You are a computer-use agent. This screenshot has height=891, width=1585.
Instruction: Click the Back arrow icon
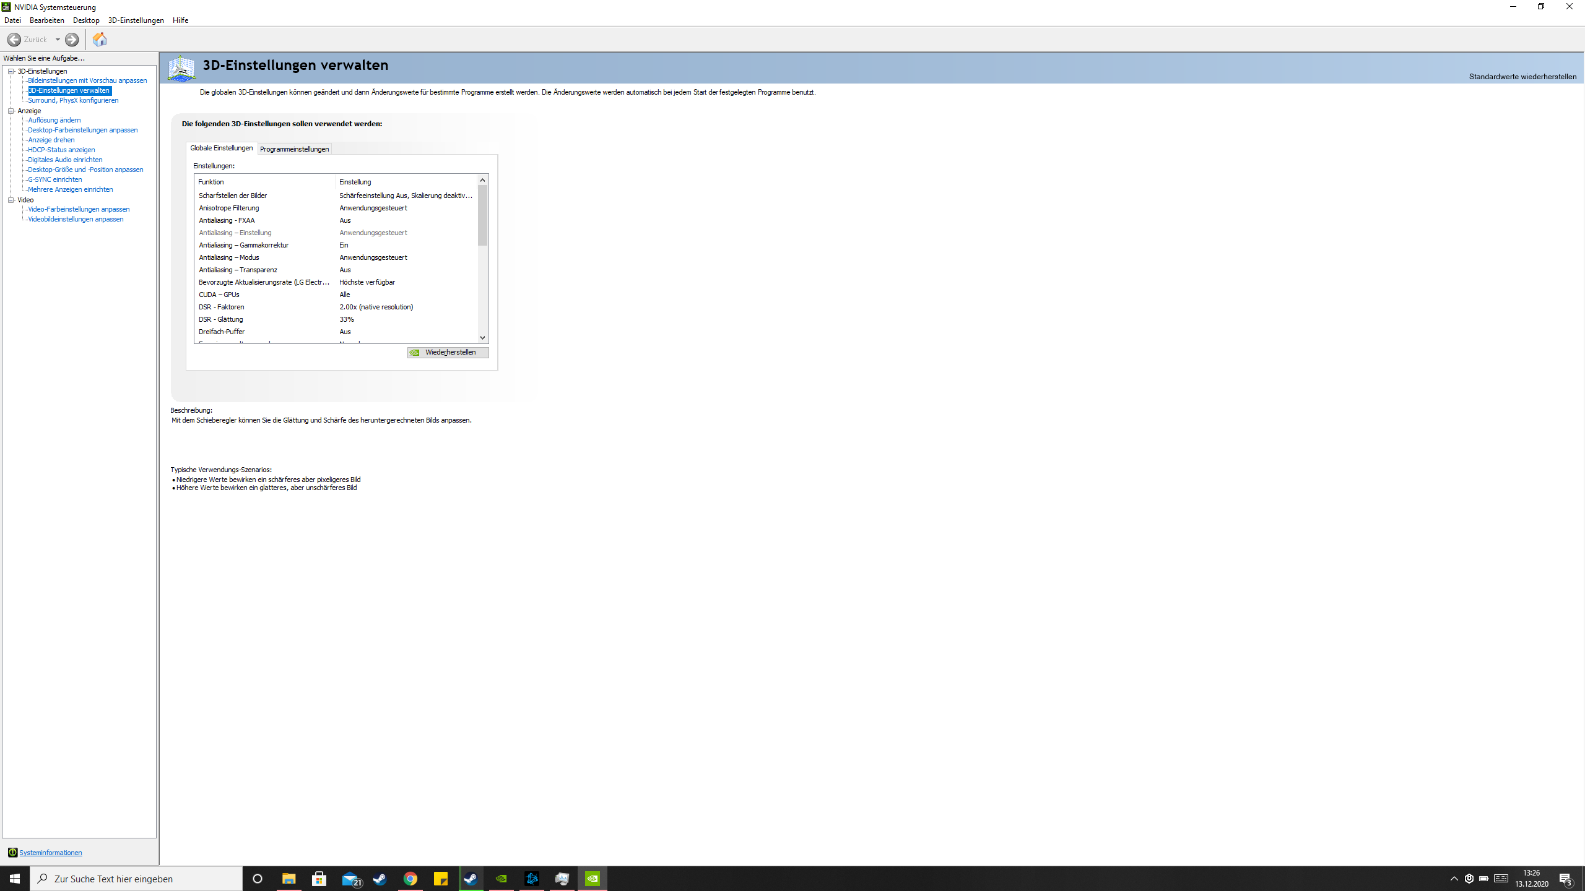pyautogui.click(x=14, y=40)
